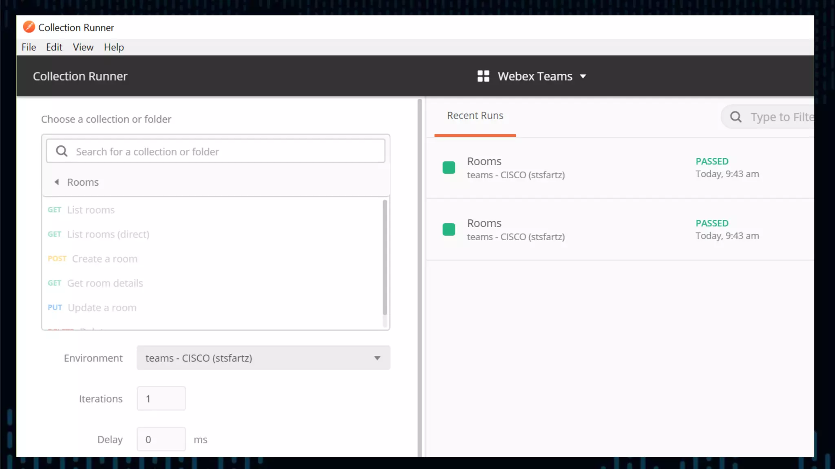The width and height of the screenshot is (835, 469).
Task: Select the Create a room POST request
Action: [x=104, y=259]
